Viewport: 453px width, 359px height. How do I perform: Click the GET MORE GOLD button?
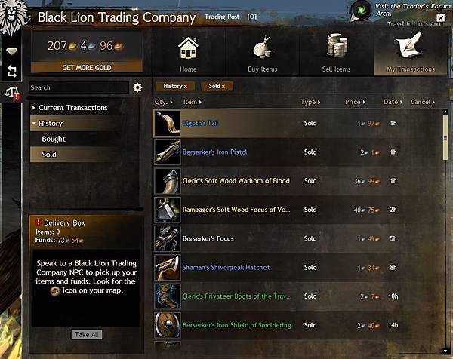(x=87, y=68)
